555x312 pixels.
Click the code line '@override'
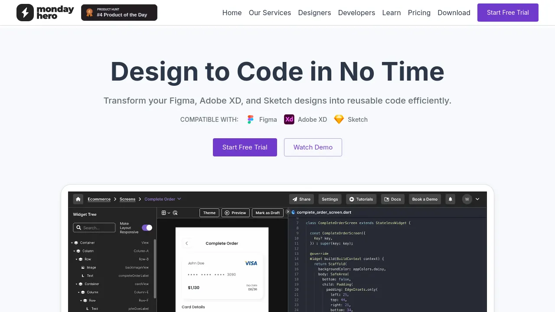coord(319,253)
